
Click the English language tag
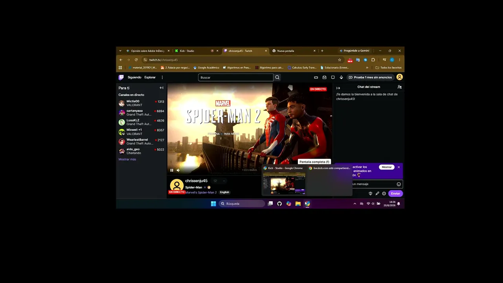pos(224,192)
